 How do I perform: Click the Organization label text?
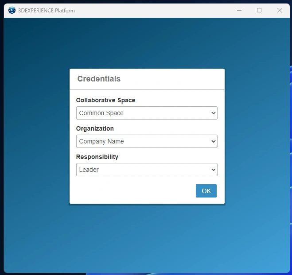pyautogui.click(x=95, y=128)
